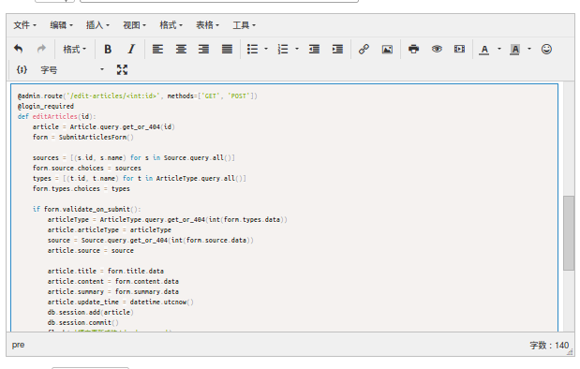
Task: Toggle italic formatting
Action: 131,49
